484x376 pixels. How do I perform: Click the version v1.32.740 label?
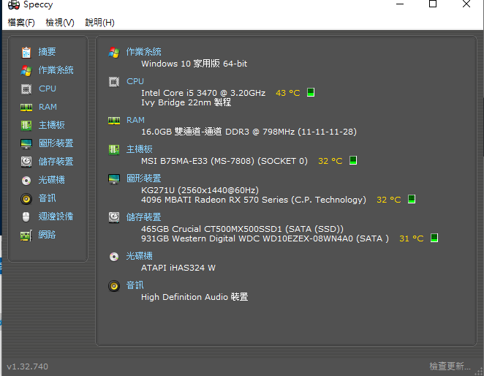28,366
